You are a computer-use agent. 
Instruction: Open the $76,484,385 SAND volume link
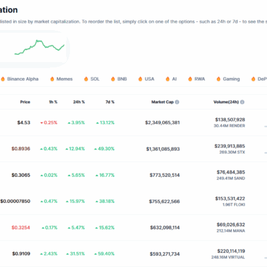[231, 172]
